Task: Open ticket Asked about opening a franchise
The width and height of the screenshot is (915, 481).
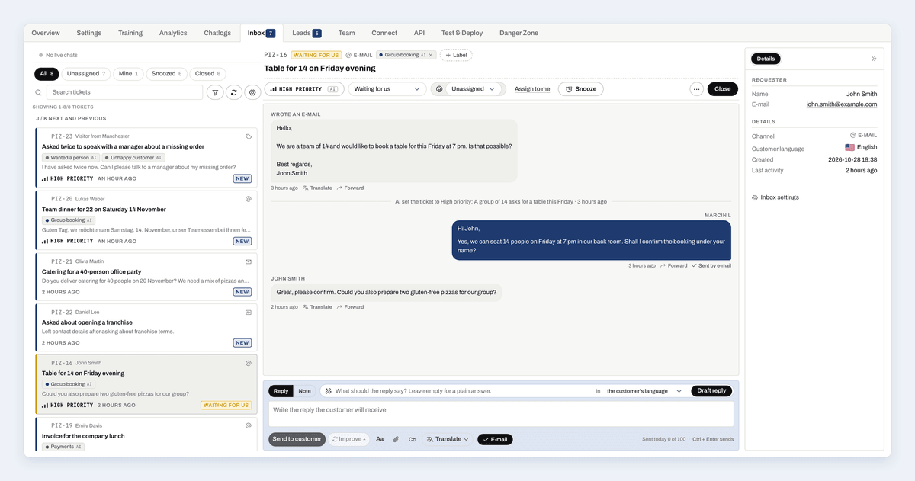Action: point(146,328)
